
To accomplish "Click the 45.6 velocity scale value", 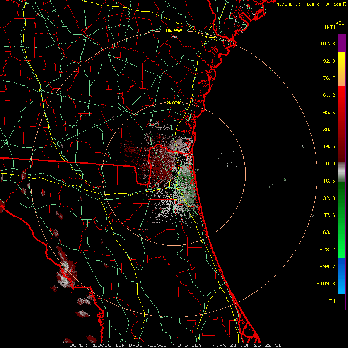I will [329, 112].
